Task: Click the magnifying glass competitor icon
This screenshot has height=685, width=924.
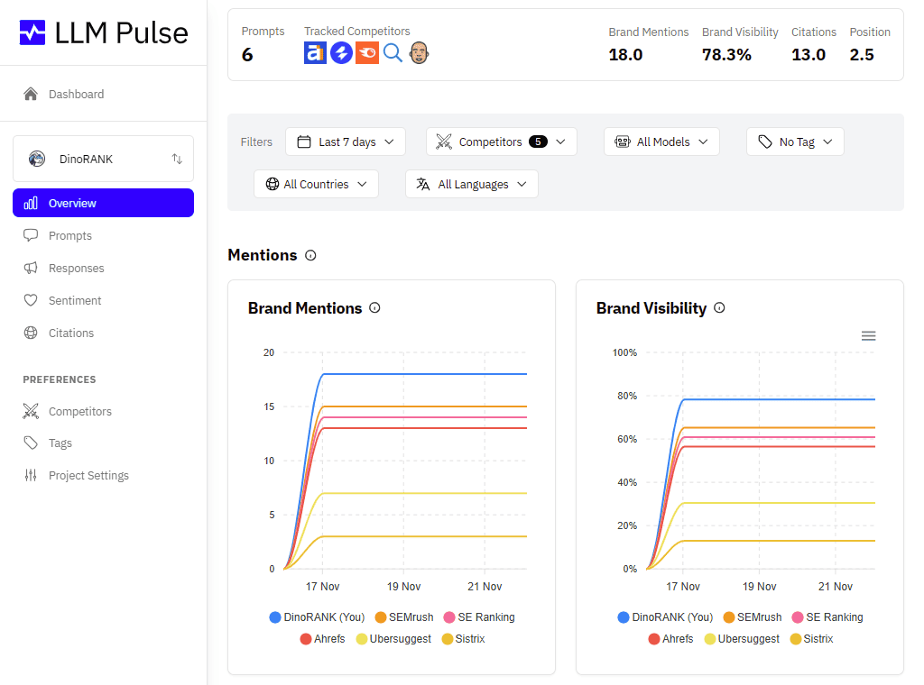Action: [393, 53]
